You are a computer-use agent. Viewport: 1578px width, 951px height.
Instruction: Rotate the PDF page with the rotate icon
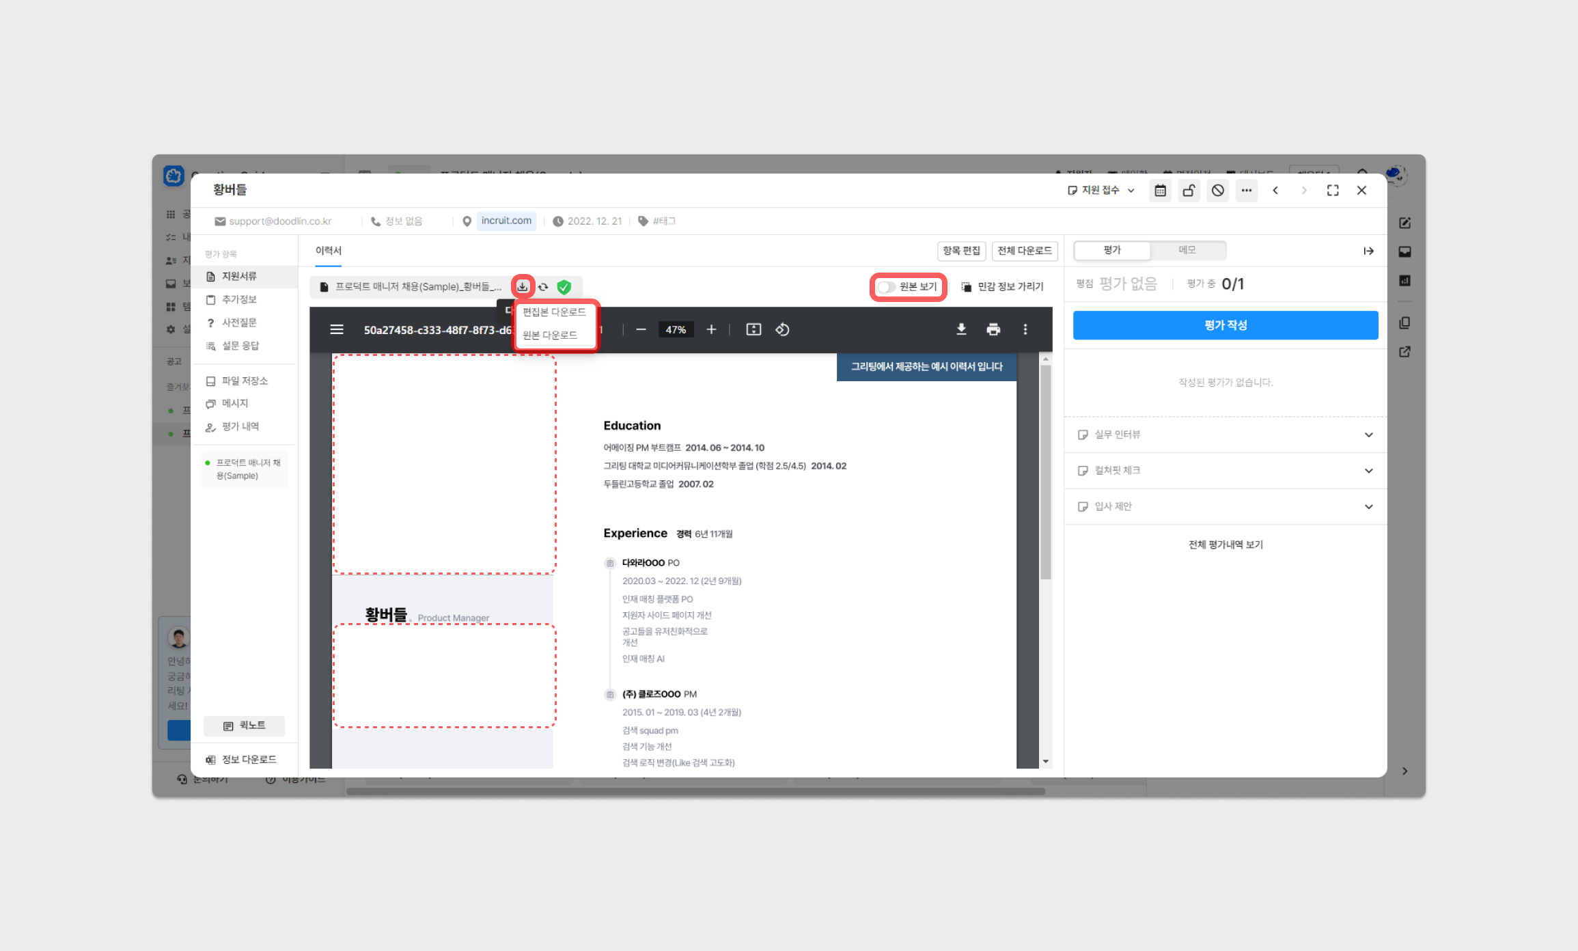point(782,329)
